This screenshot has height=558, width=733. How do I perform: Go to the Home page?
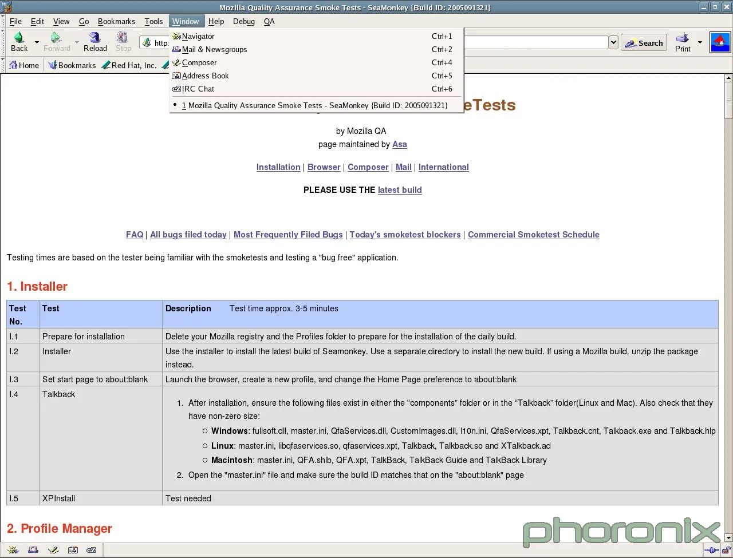click(x=24, y=65)
